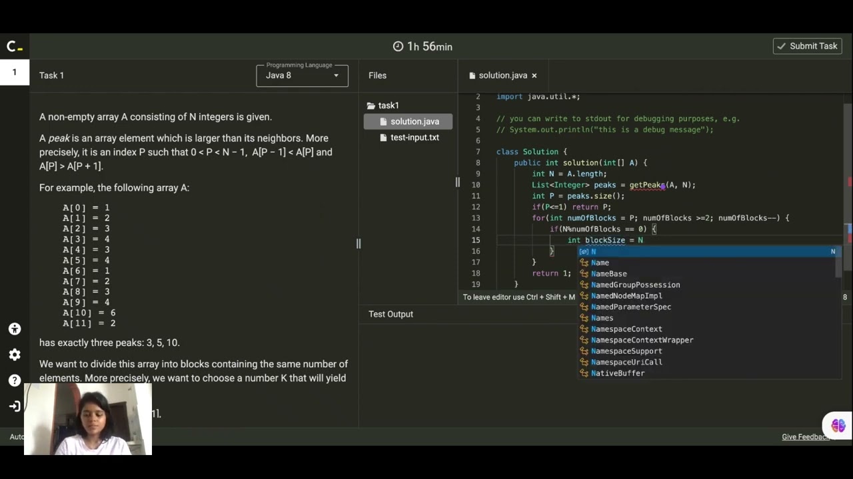The image size is (853, 479).
Task: Click the checkmark icon on Submit Task
Action: click(x=781, y=46)
